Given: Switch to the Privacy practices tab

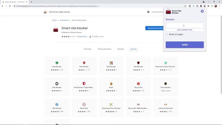Looking at the screenshot, I should coord(104,49).
